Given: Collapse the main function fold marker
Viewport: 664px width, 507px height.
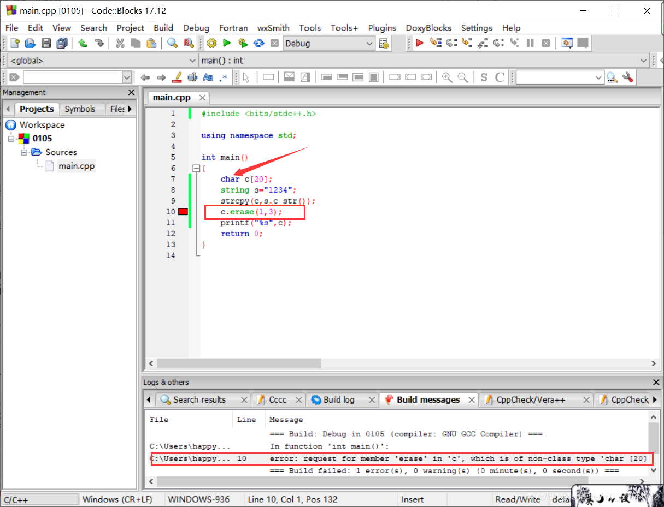Looking at the screenshot, I should (x=196, y=168).
